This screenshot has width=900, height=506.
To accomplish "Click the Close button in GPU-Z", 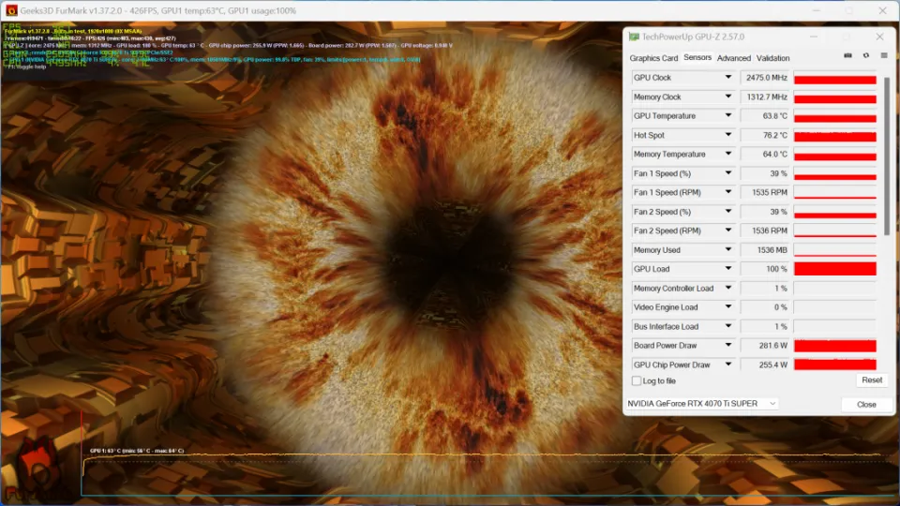I will [866, 405].
